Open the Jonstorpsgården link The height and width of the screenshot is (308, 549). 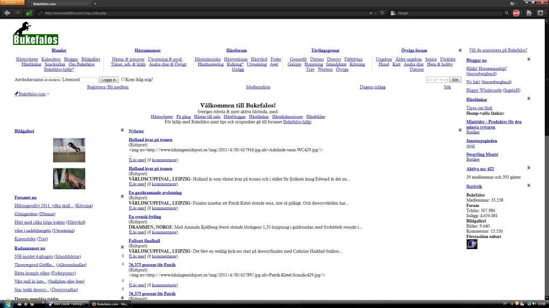coord(482,141)
